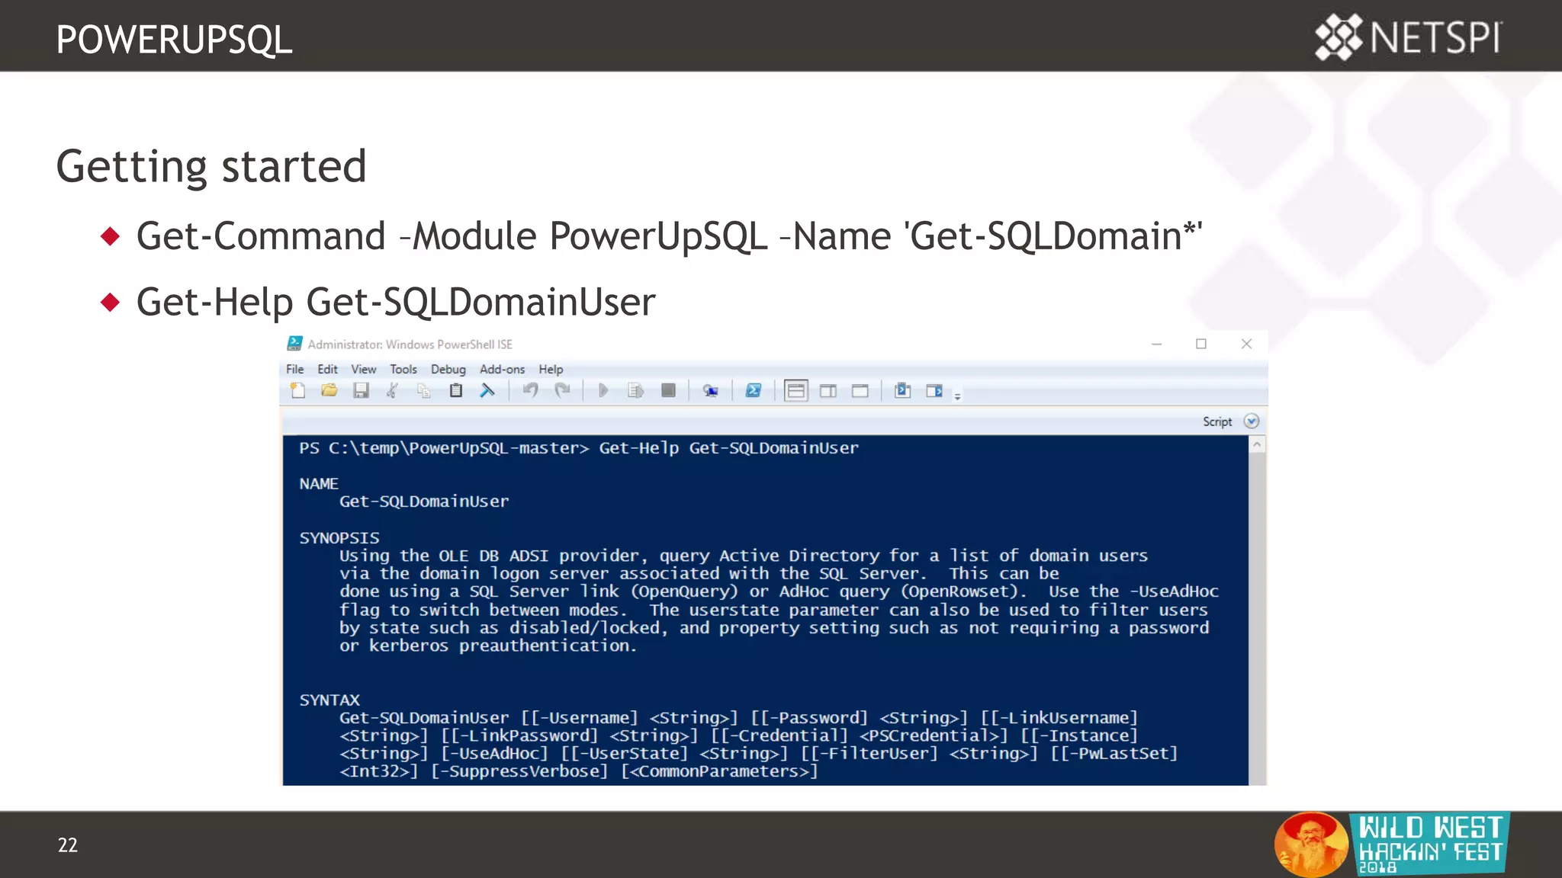Image resolution: width=1562 pixels, height=878 pixels.
Task: Click the Save floppy disk icon
Action: (361, 391)
